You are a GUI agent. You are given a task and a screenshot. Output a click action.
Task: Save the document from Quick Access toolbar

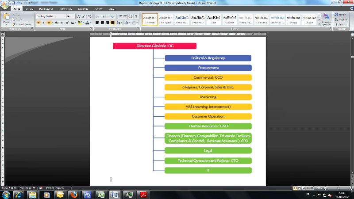tap(14, 3)
